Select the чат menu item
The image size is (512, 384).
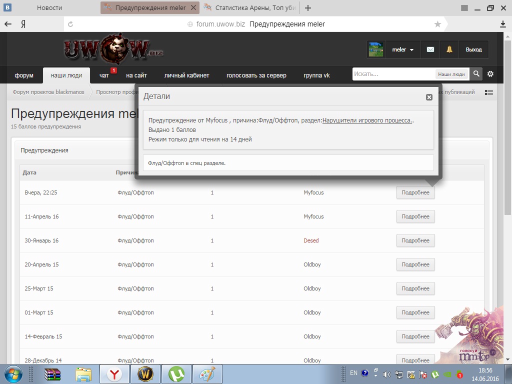[x=104, y=75]
